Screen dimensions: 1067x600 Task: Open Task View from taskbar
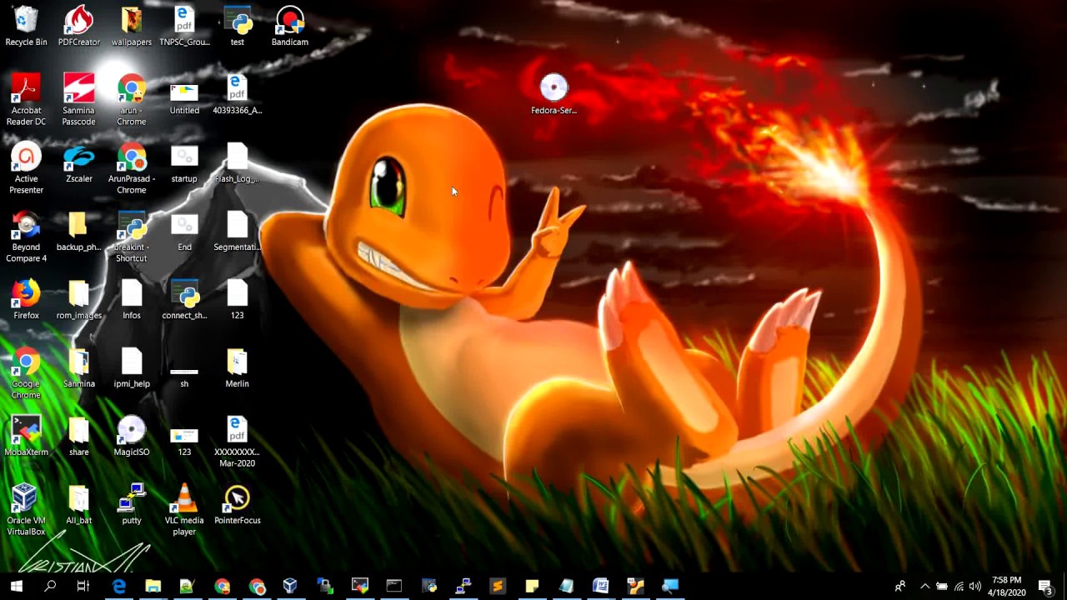pos(83,586)
